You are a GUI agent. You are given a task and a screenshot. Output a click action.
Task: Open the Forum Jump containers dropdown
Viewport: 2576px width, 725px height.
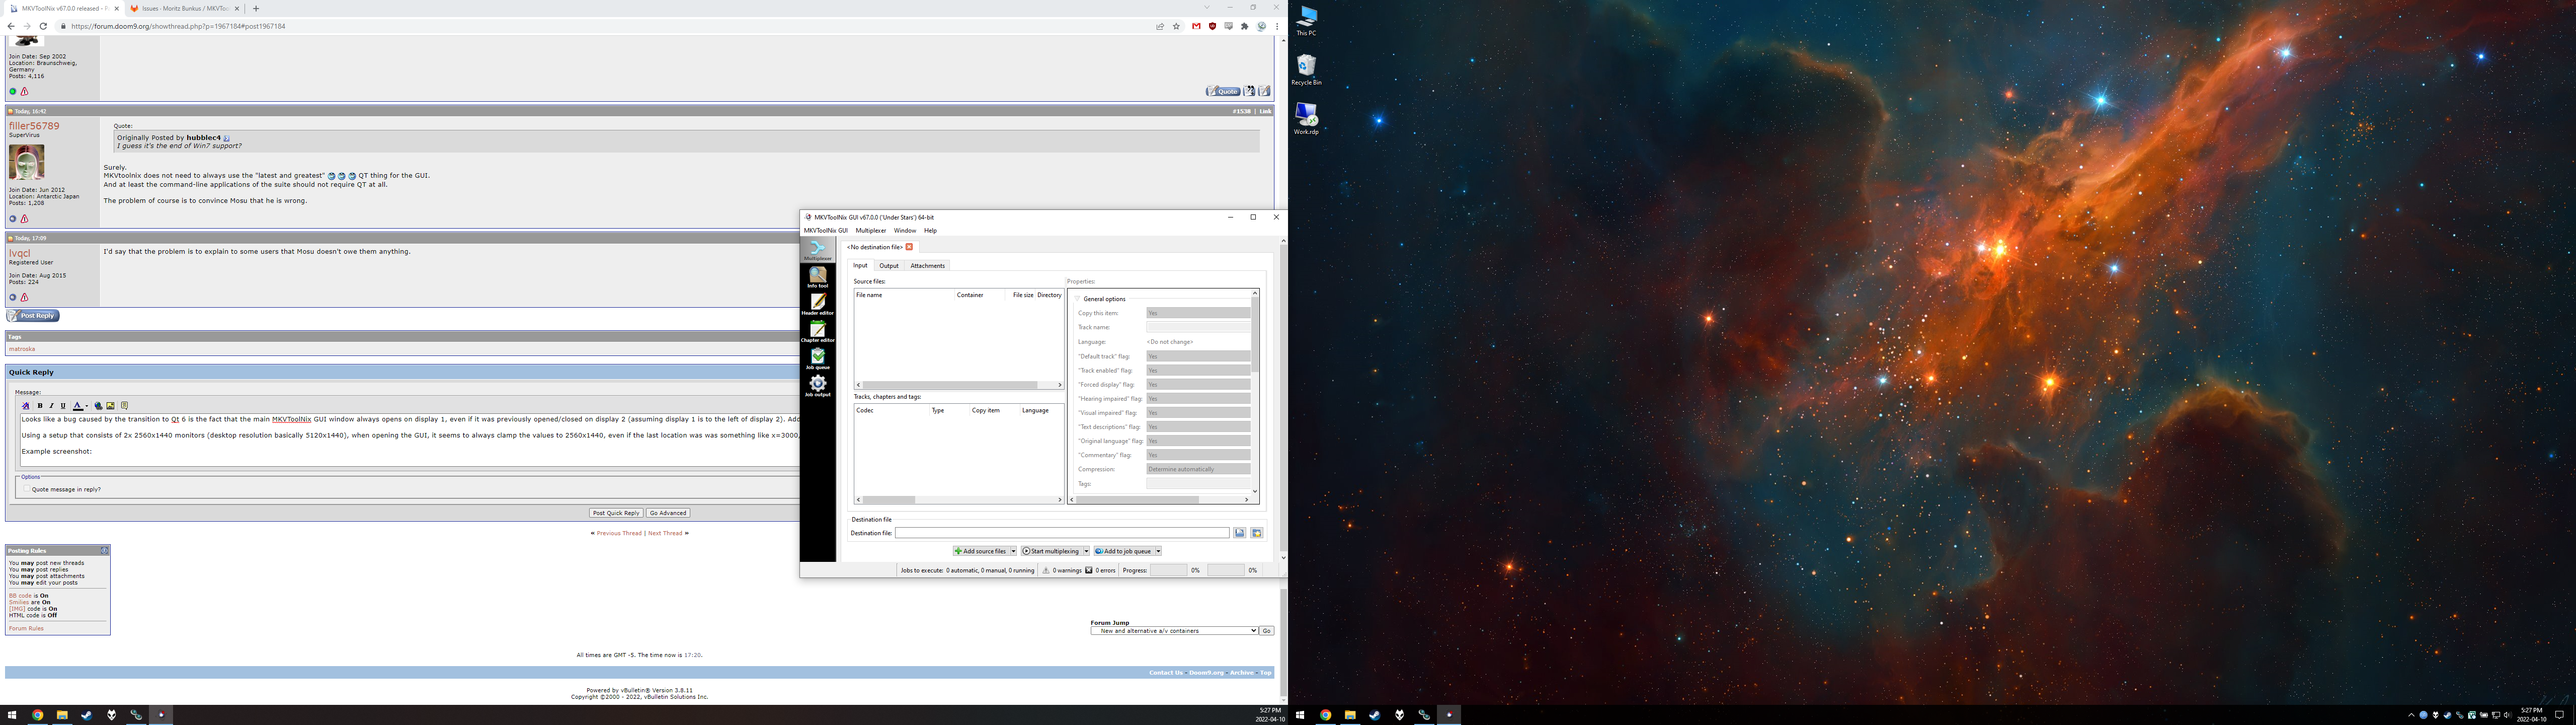(x=1174, y=631)
